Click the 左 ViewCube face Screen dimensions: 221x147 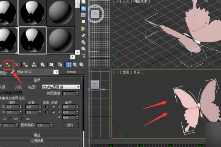pos(95,85)
